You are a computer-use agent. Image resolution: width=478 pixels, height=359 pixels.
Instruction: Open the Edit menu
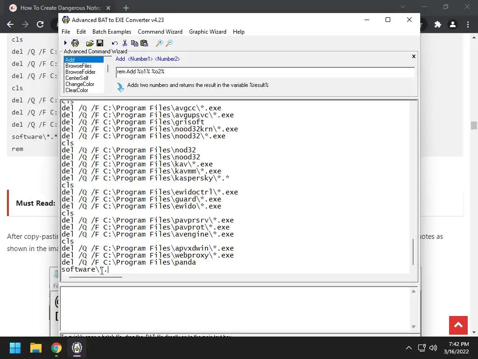pos(81,32)
